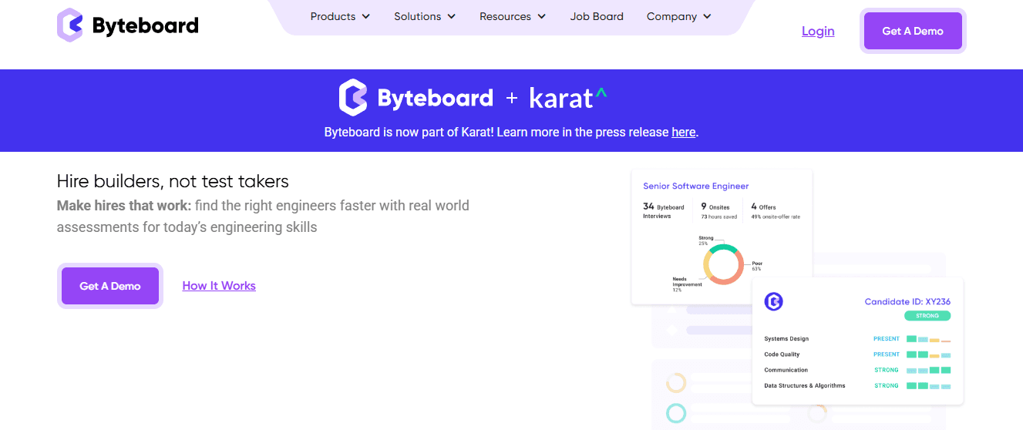Click the Systems Design rating bar
The height and width of the screenshot is (430, 1023).
click(928, 339)
